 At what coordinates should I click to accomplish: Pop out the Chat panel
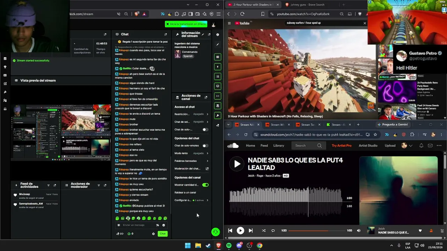(x=166, y=35)
